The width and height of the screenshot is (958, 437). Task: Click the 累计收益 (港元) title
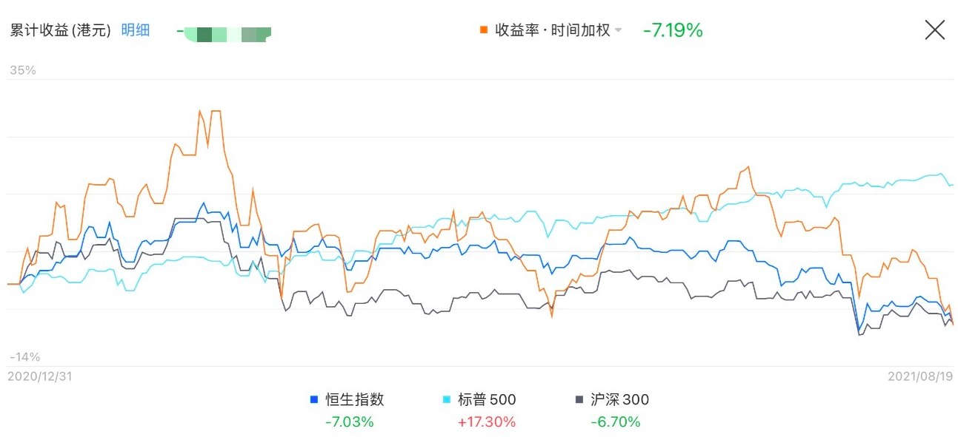coord(60,30)
